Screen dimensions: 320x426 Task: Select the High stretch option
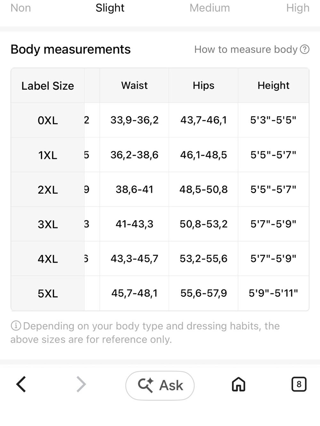298,8
